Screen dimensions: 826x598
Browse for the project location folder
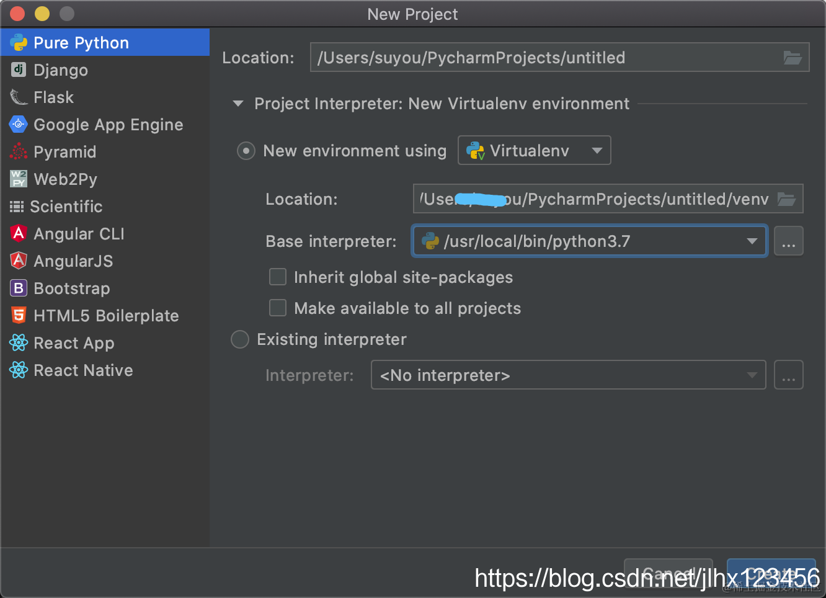(x=793, y=58)
